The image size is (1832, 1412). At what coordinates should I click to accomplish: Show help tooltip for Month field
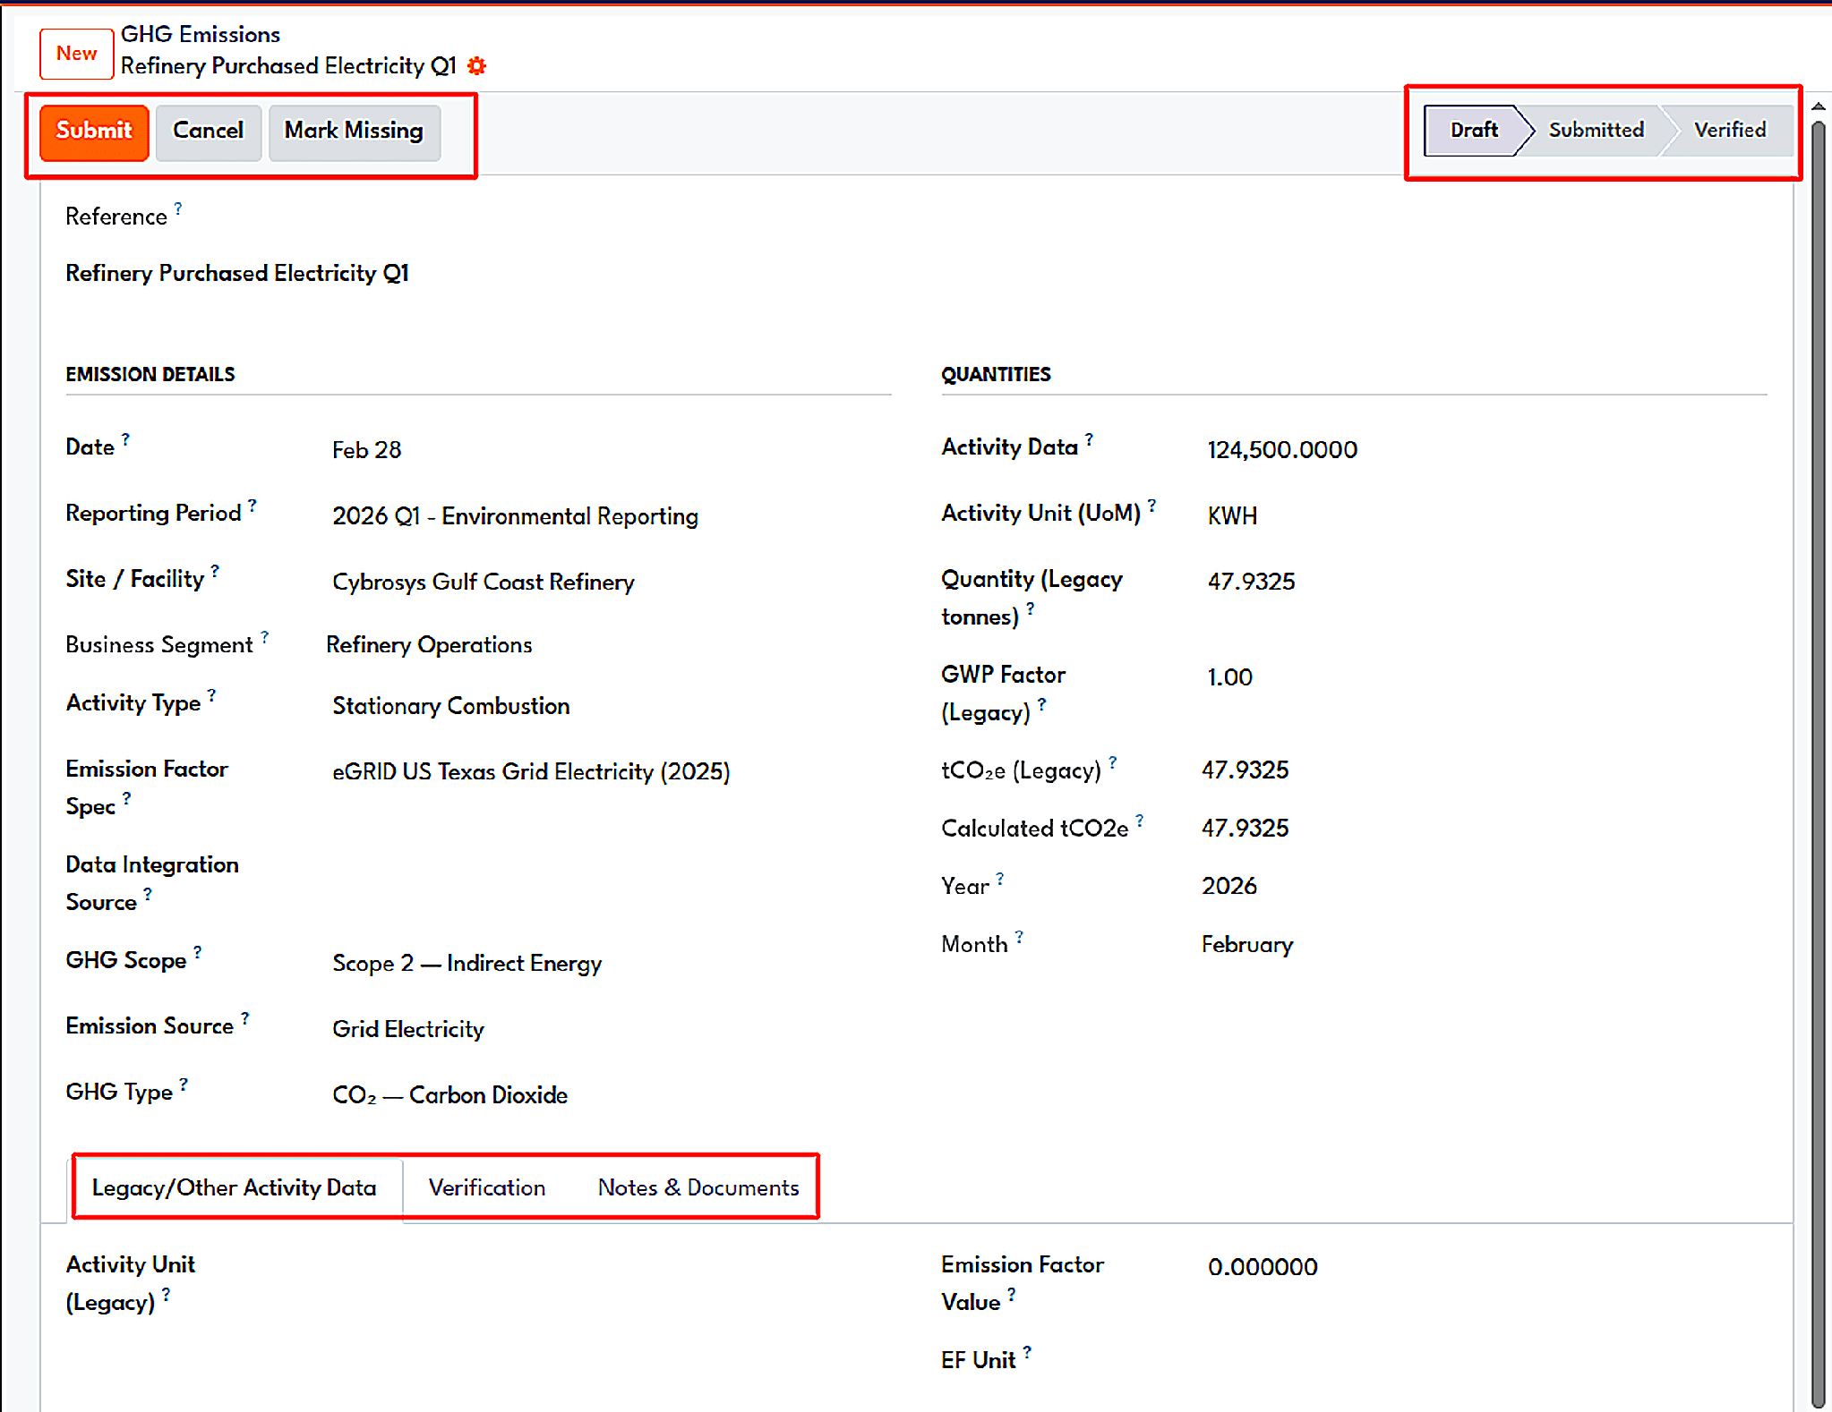click(x=1019, y=936)
